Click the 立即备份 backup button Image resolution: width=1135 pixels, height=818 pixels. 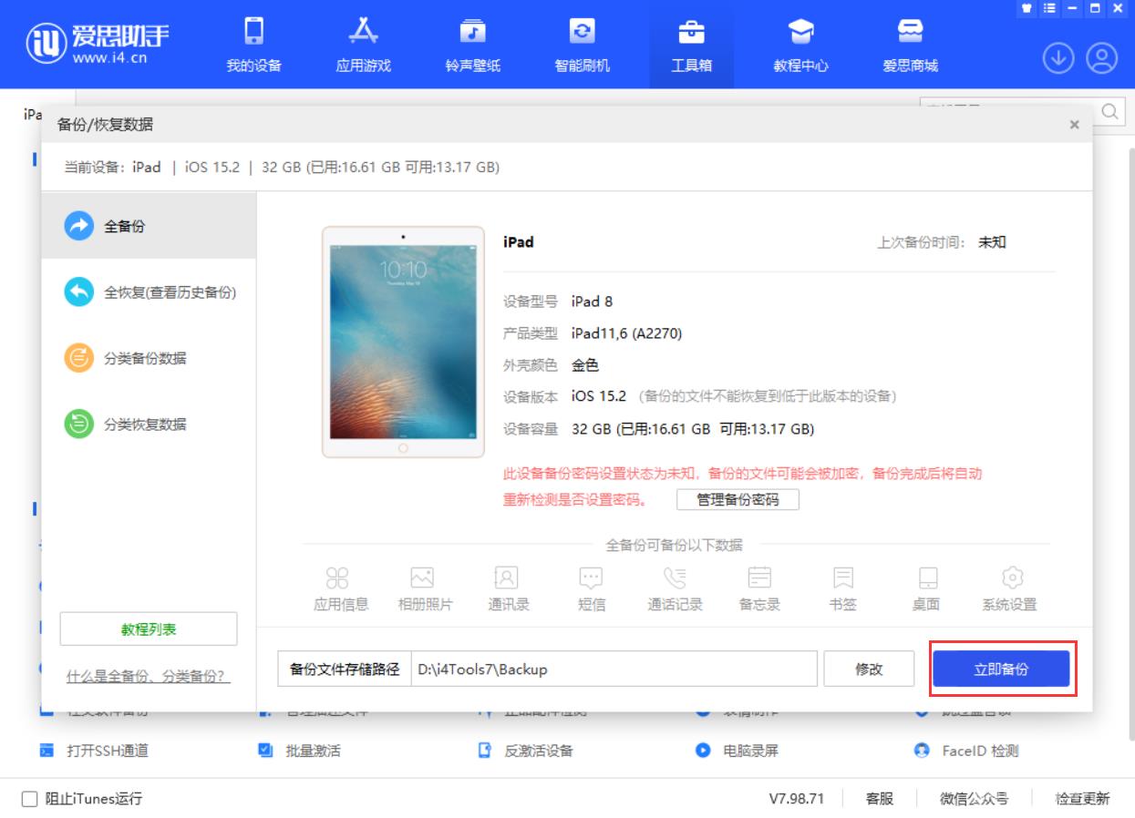(x=1001, y=668)
